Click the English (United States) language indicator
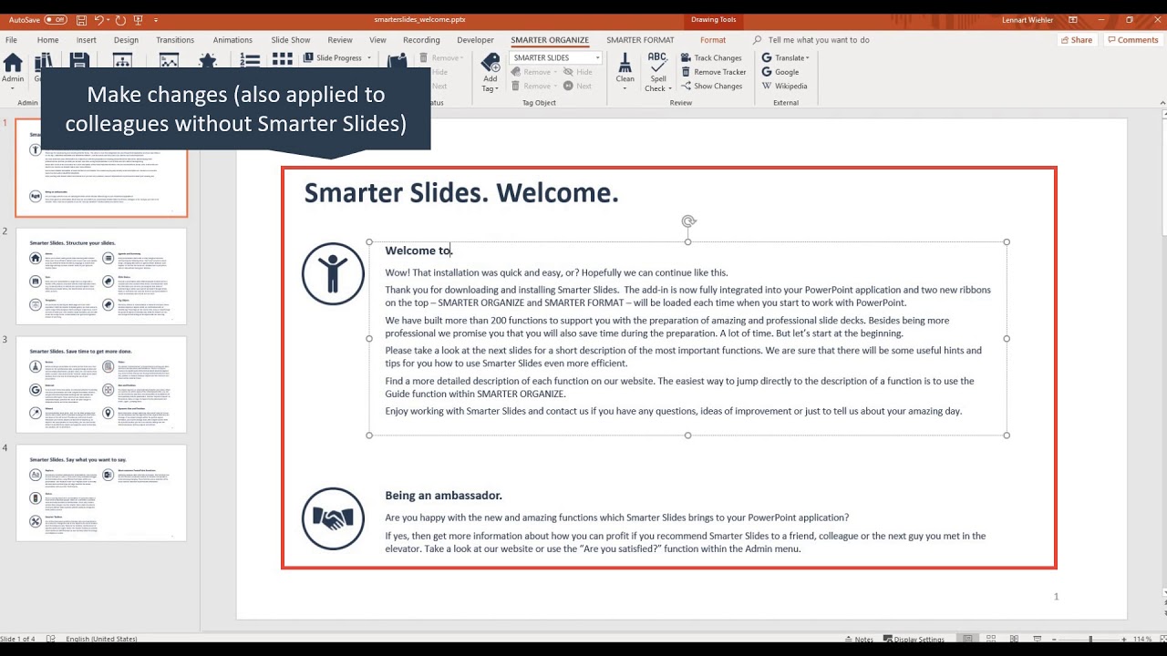 point(101,640)
